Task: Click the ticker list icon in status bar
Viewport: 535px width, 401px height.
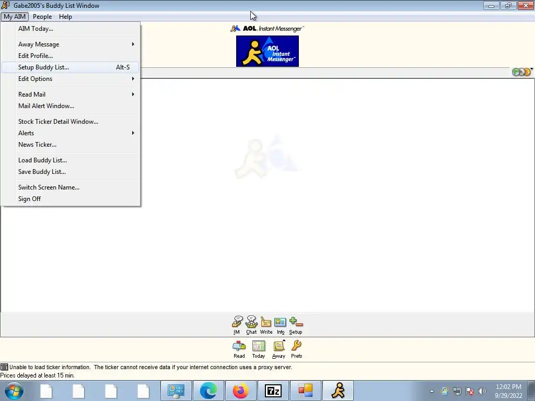Action: point(4,367)
